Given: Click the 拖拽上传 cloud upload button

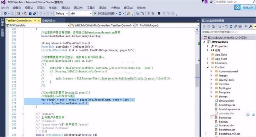Looking at the screenshot, I should [245, 8].
